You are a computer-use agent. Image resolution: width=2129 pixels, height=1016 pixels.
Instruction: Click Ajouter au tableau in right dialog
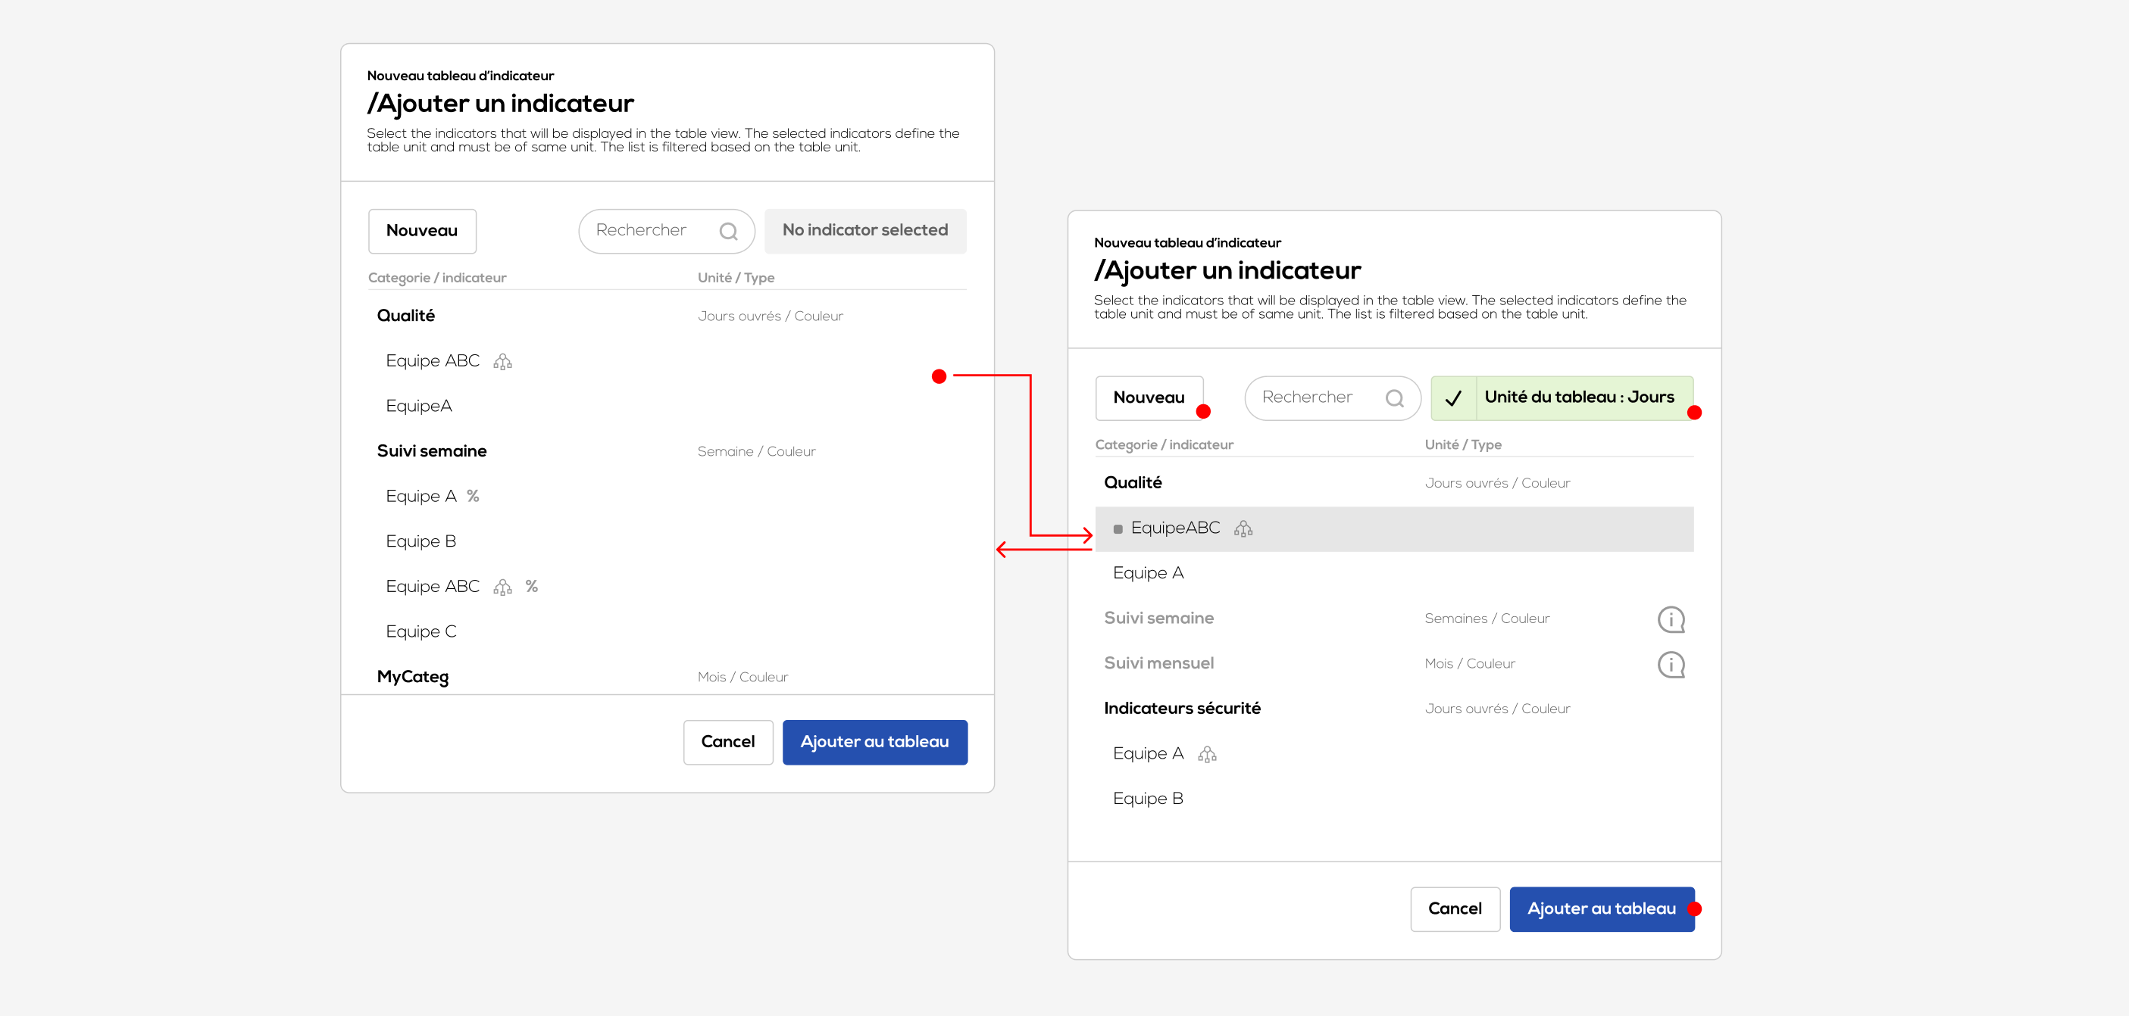[1600, 908]
